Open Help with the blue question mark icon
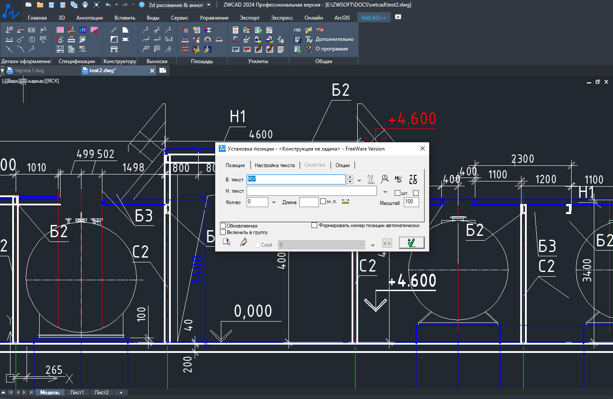The image size is (613, 399). pos(142,5)
